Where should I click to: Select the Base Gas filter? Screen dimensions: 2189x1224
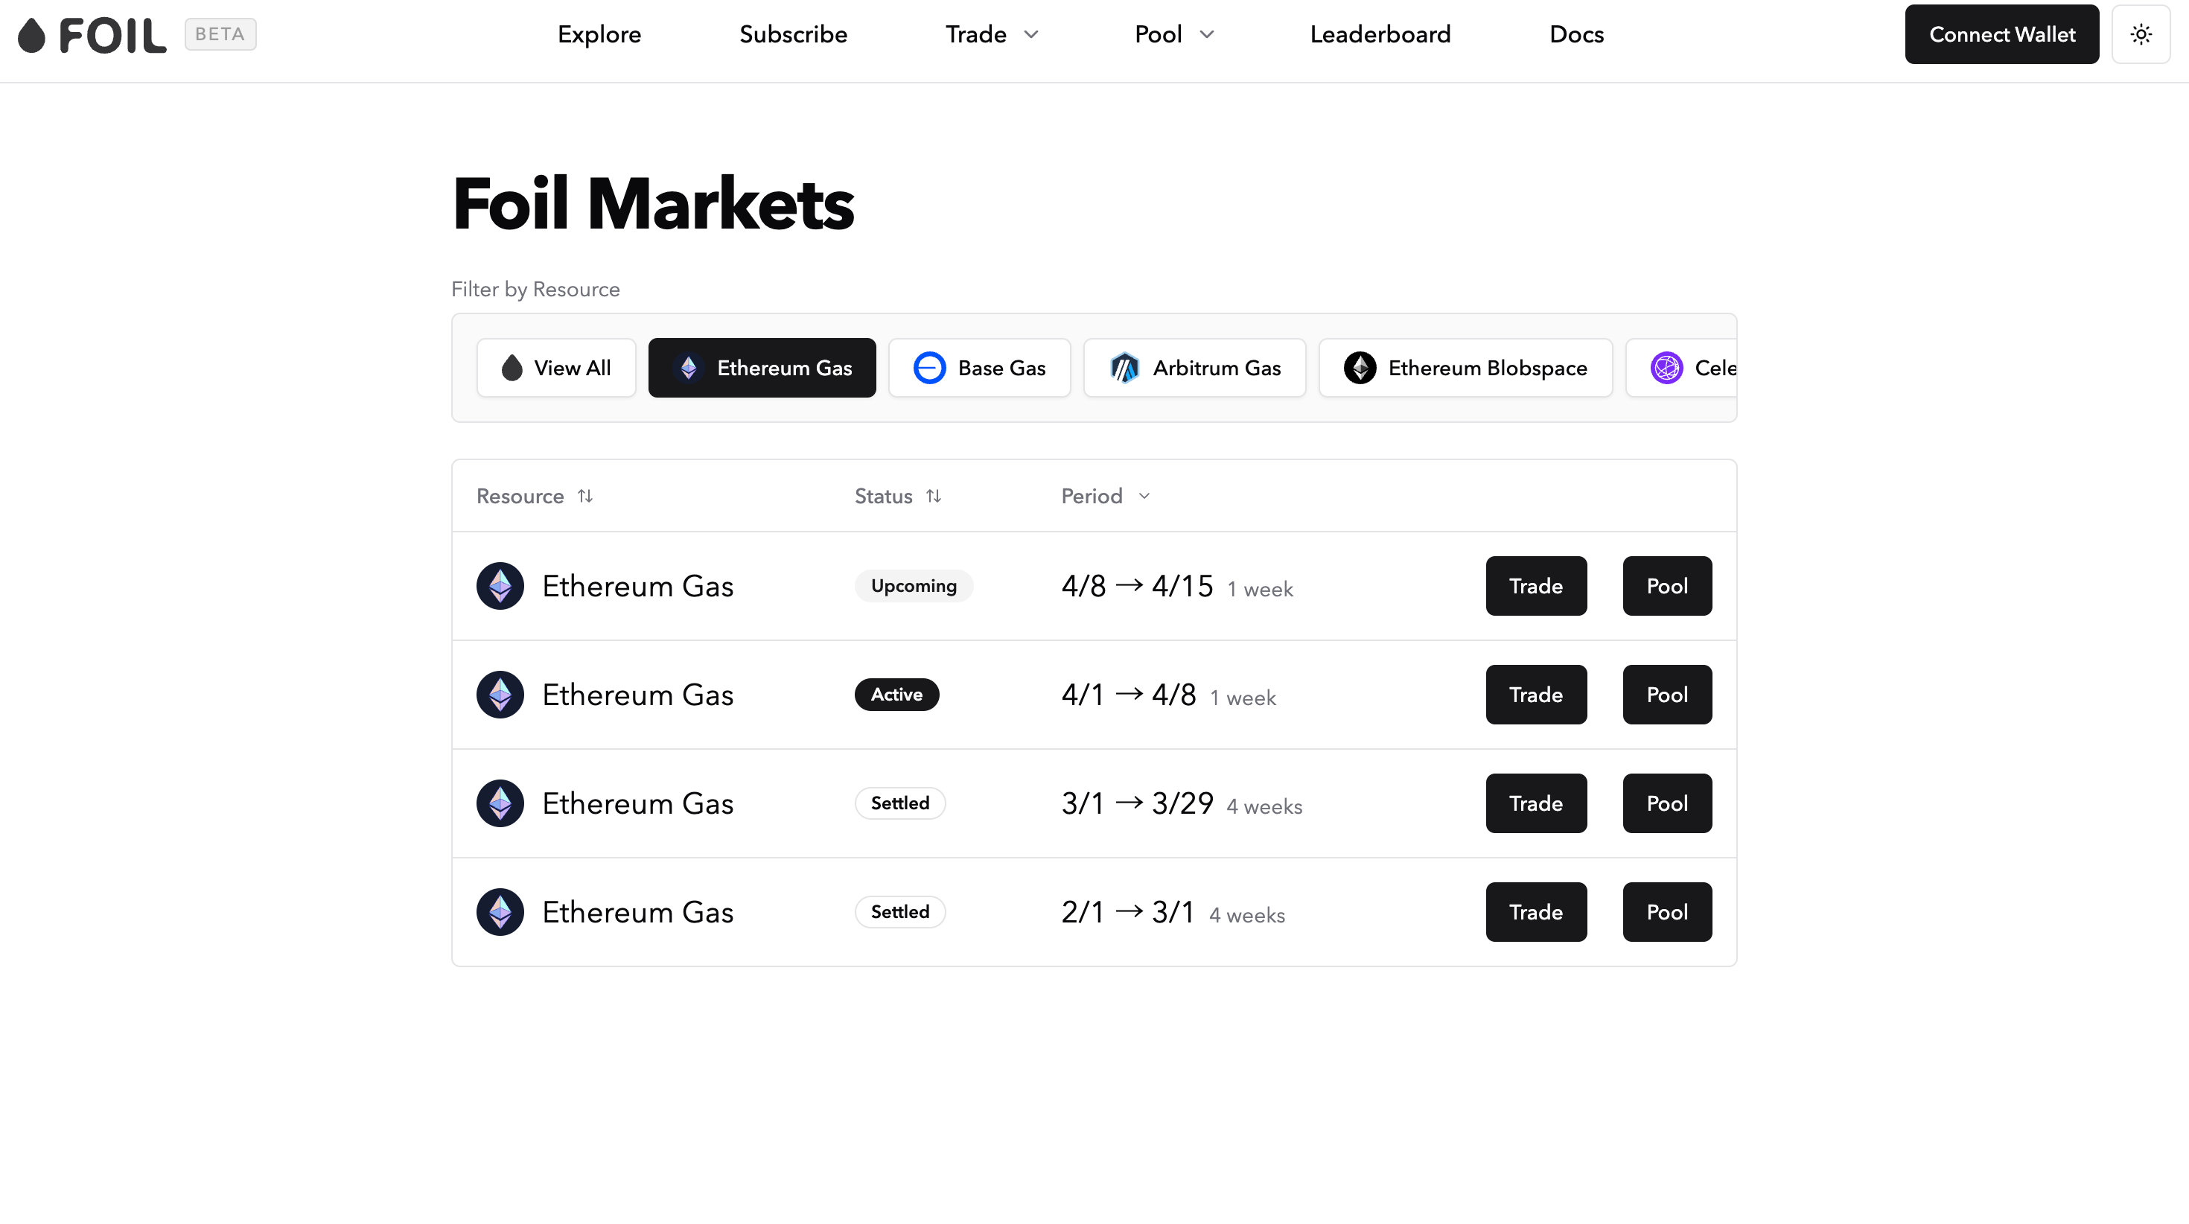(x=979, y=368)
